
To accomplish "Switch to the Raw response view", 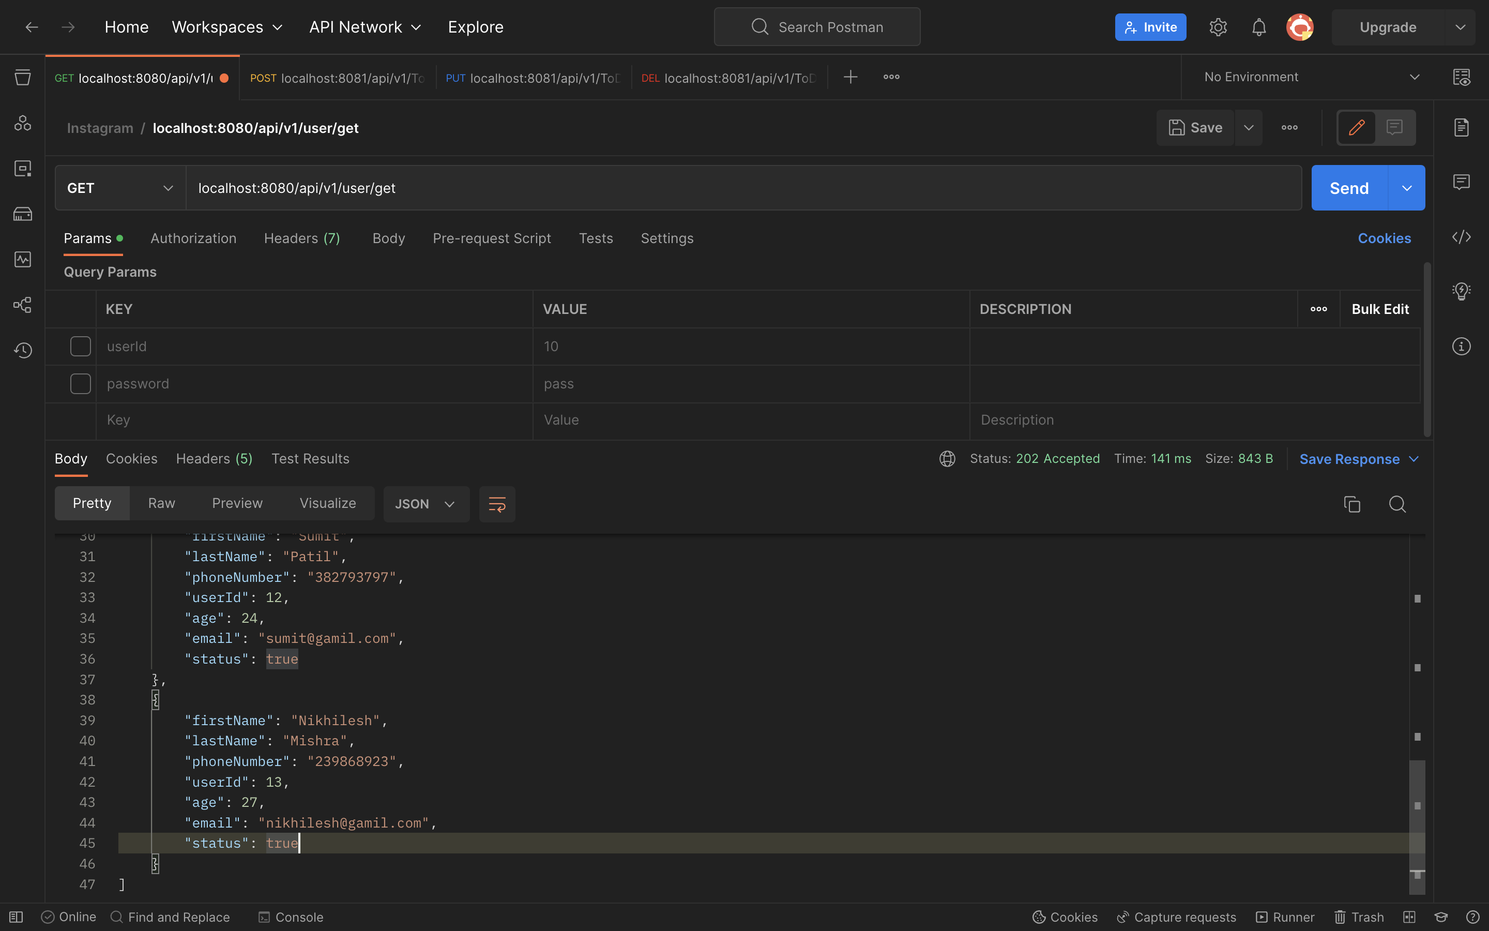I will tap(161, 503).
